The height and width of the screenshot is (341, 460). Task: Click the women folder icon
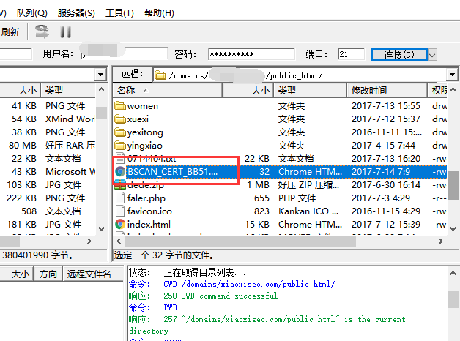pyautogui.click(x=120, y=106)
